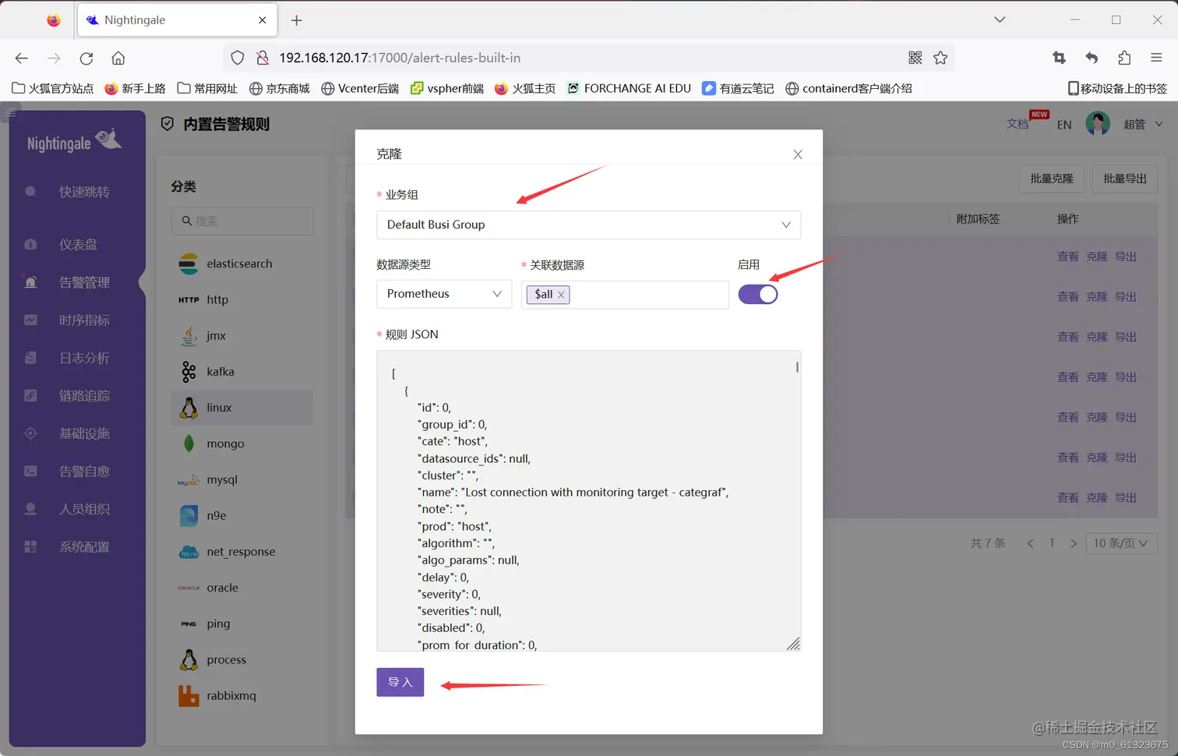This screenshot has width=1178, height=756.
Task: Select the jmx category icon
Action: click(x=189, y=336)
